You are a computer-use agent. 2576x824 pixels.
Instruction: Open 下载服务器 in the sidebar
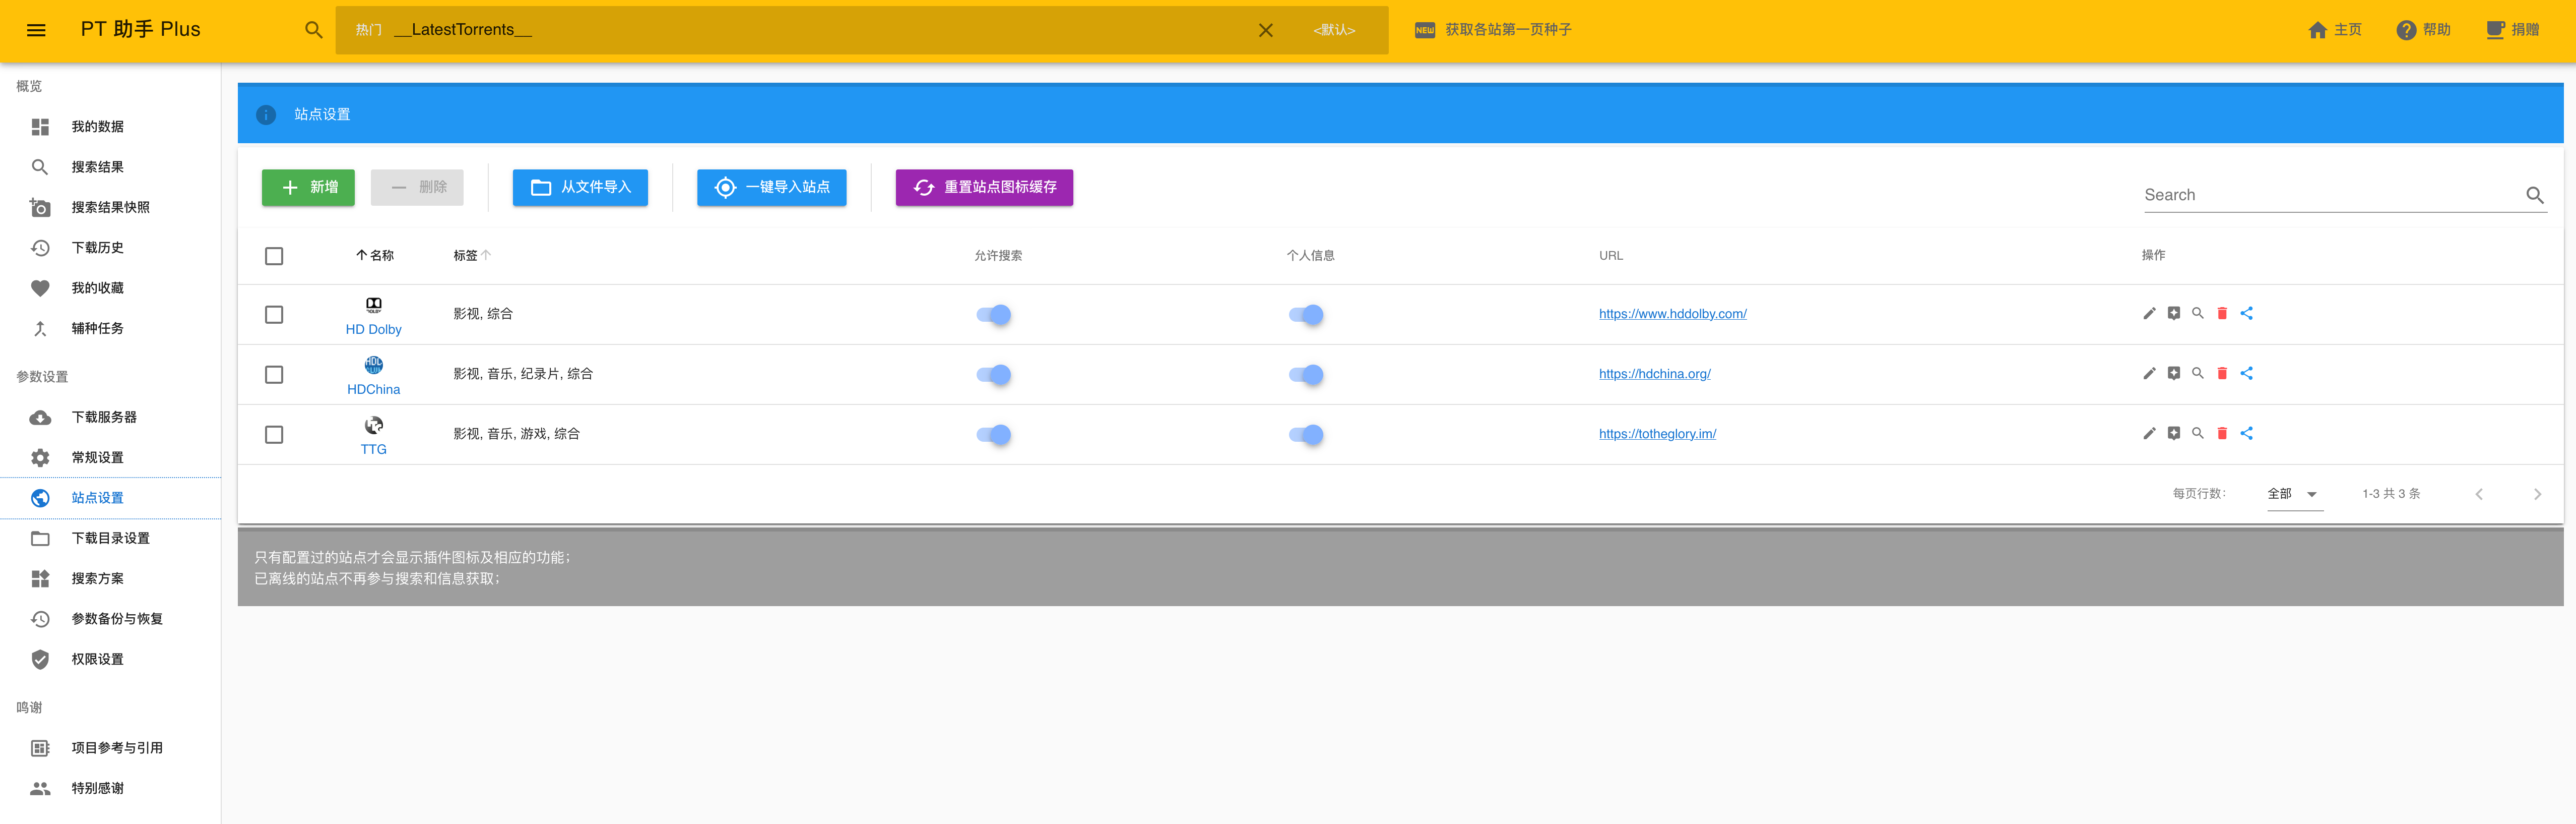[104, 418]
